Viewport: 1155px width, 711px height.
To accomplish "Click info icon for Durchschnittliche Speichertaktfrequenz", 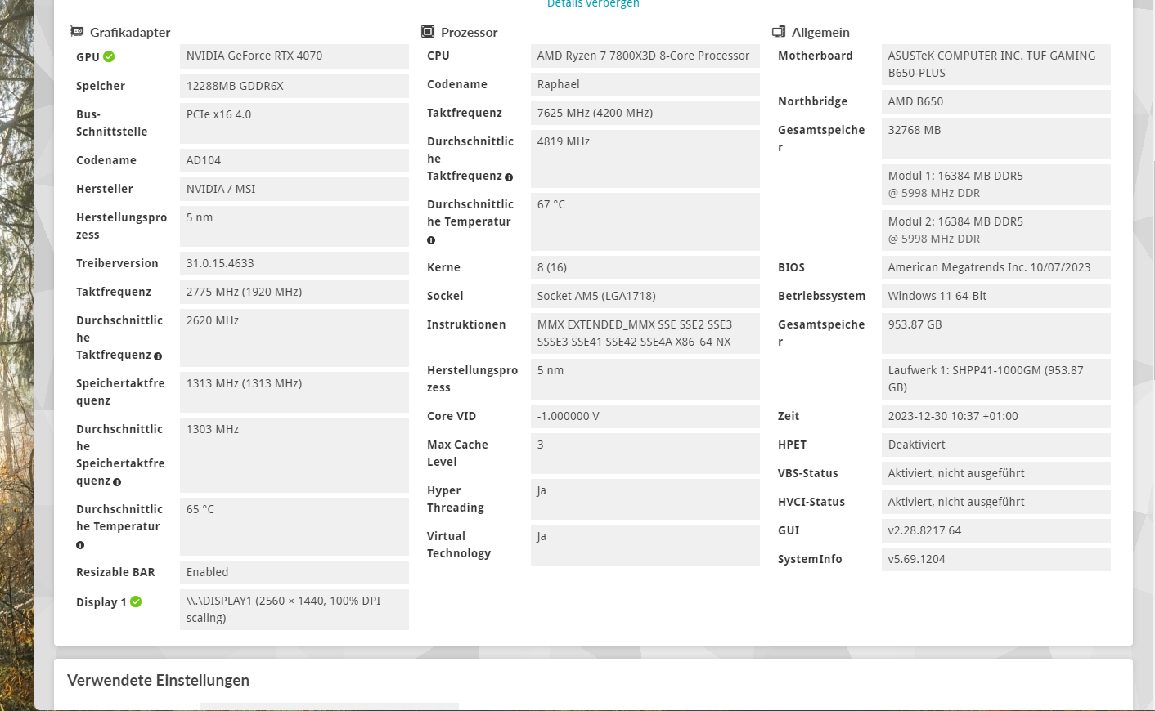I will pos(117,482).
